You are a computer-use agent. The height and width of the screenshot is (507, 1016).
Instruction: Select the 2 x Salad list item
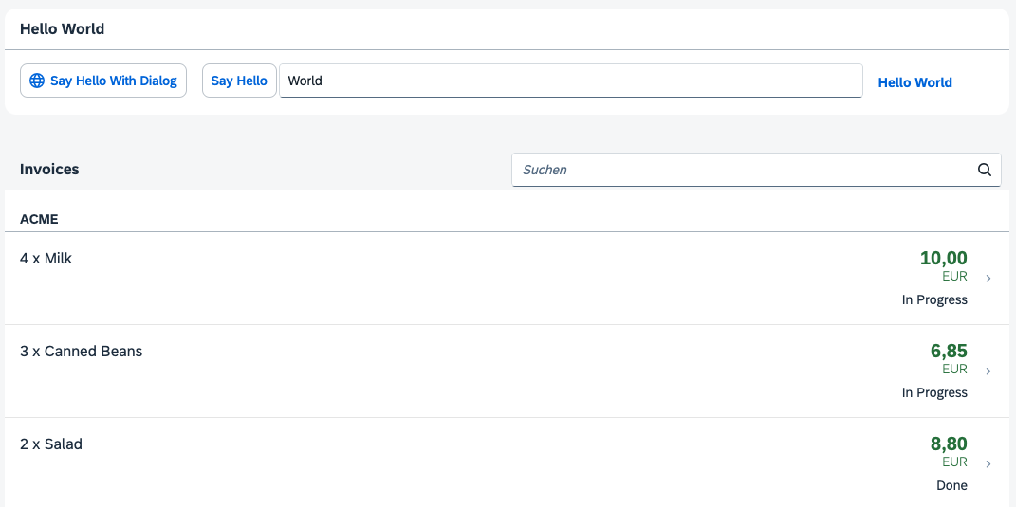pos(507,462)
